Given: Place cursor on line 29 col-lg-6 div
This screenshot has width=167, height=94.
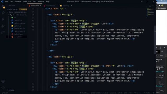Looking at the screenshot, I should (61, 57).
